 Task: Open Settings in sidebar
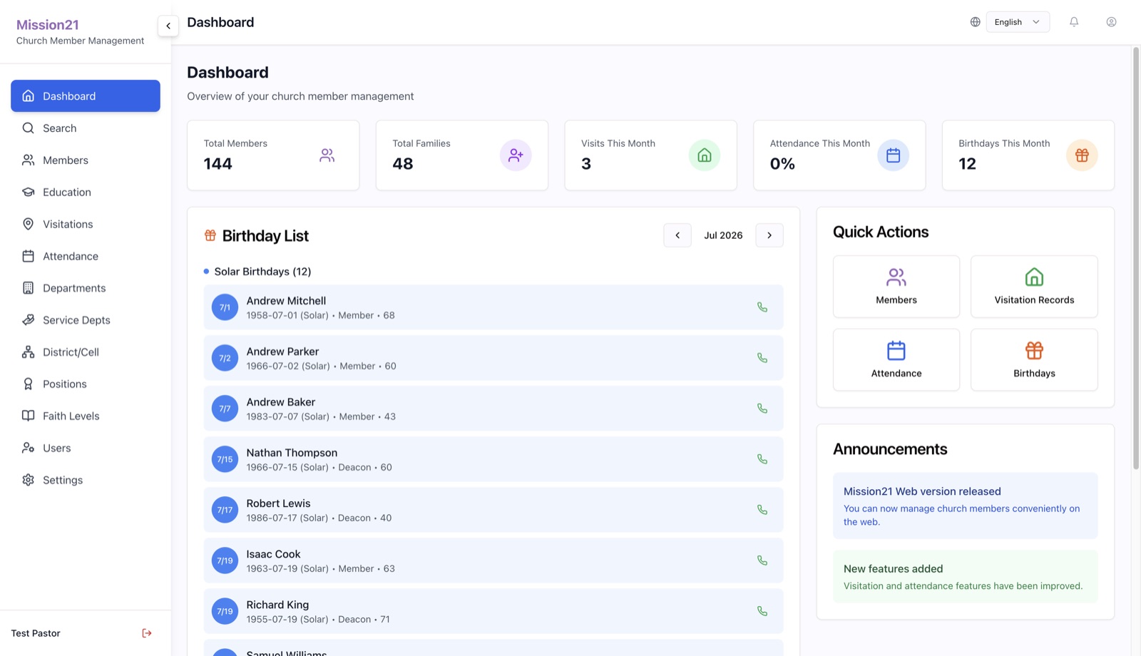(x=86, y=480)
